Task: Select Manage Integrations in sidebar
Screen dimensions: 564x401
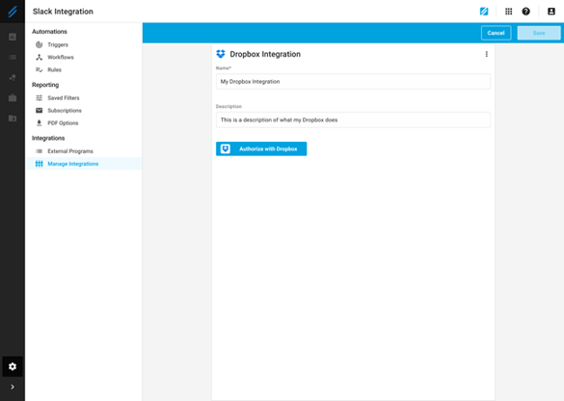Action: click(84, 164)
